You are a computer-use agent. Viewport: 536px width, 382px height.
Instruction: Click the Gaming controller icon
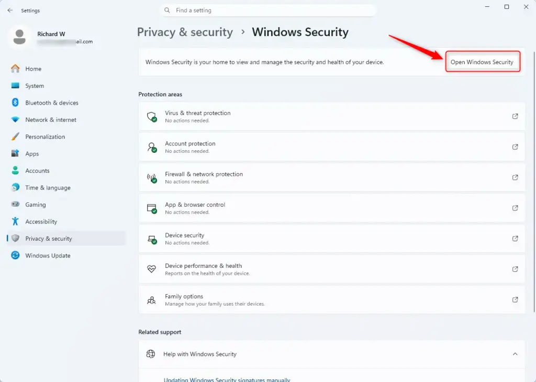[x=15, y=204]
